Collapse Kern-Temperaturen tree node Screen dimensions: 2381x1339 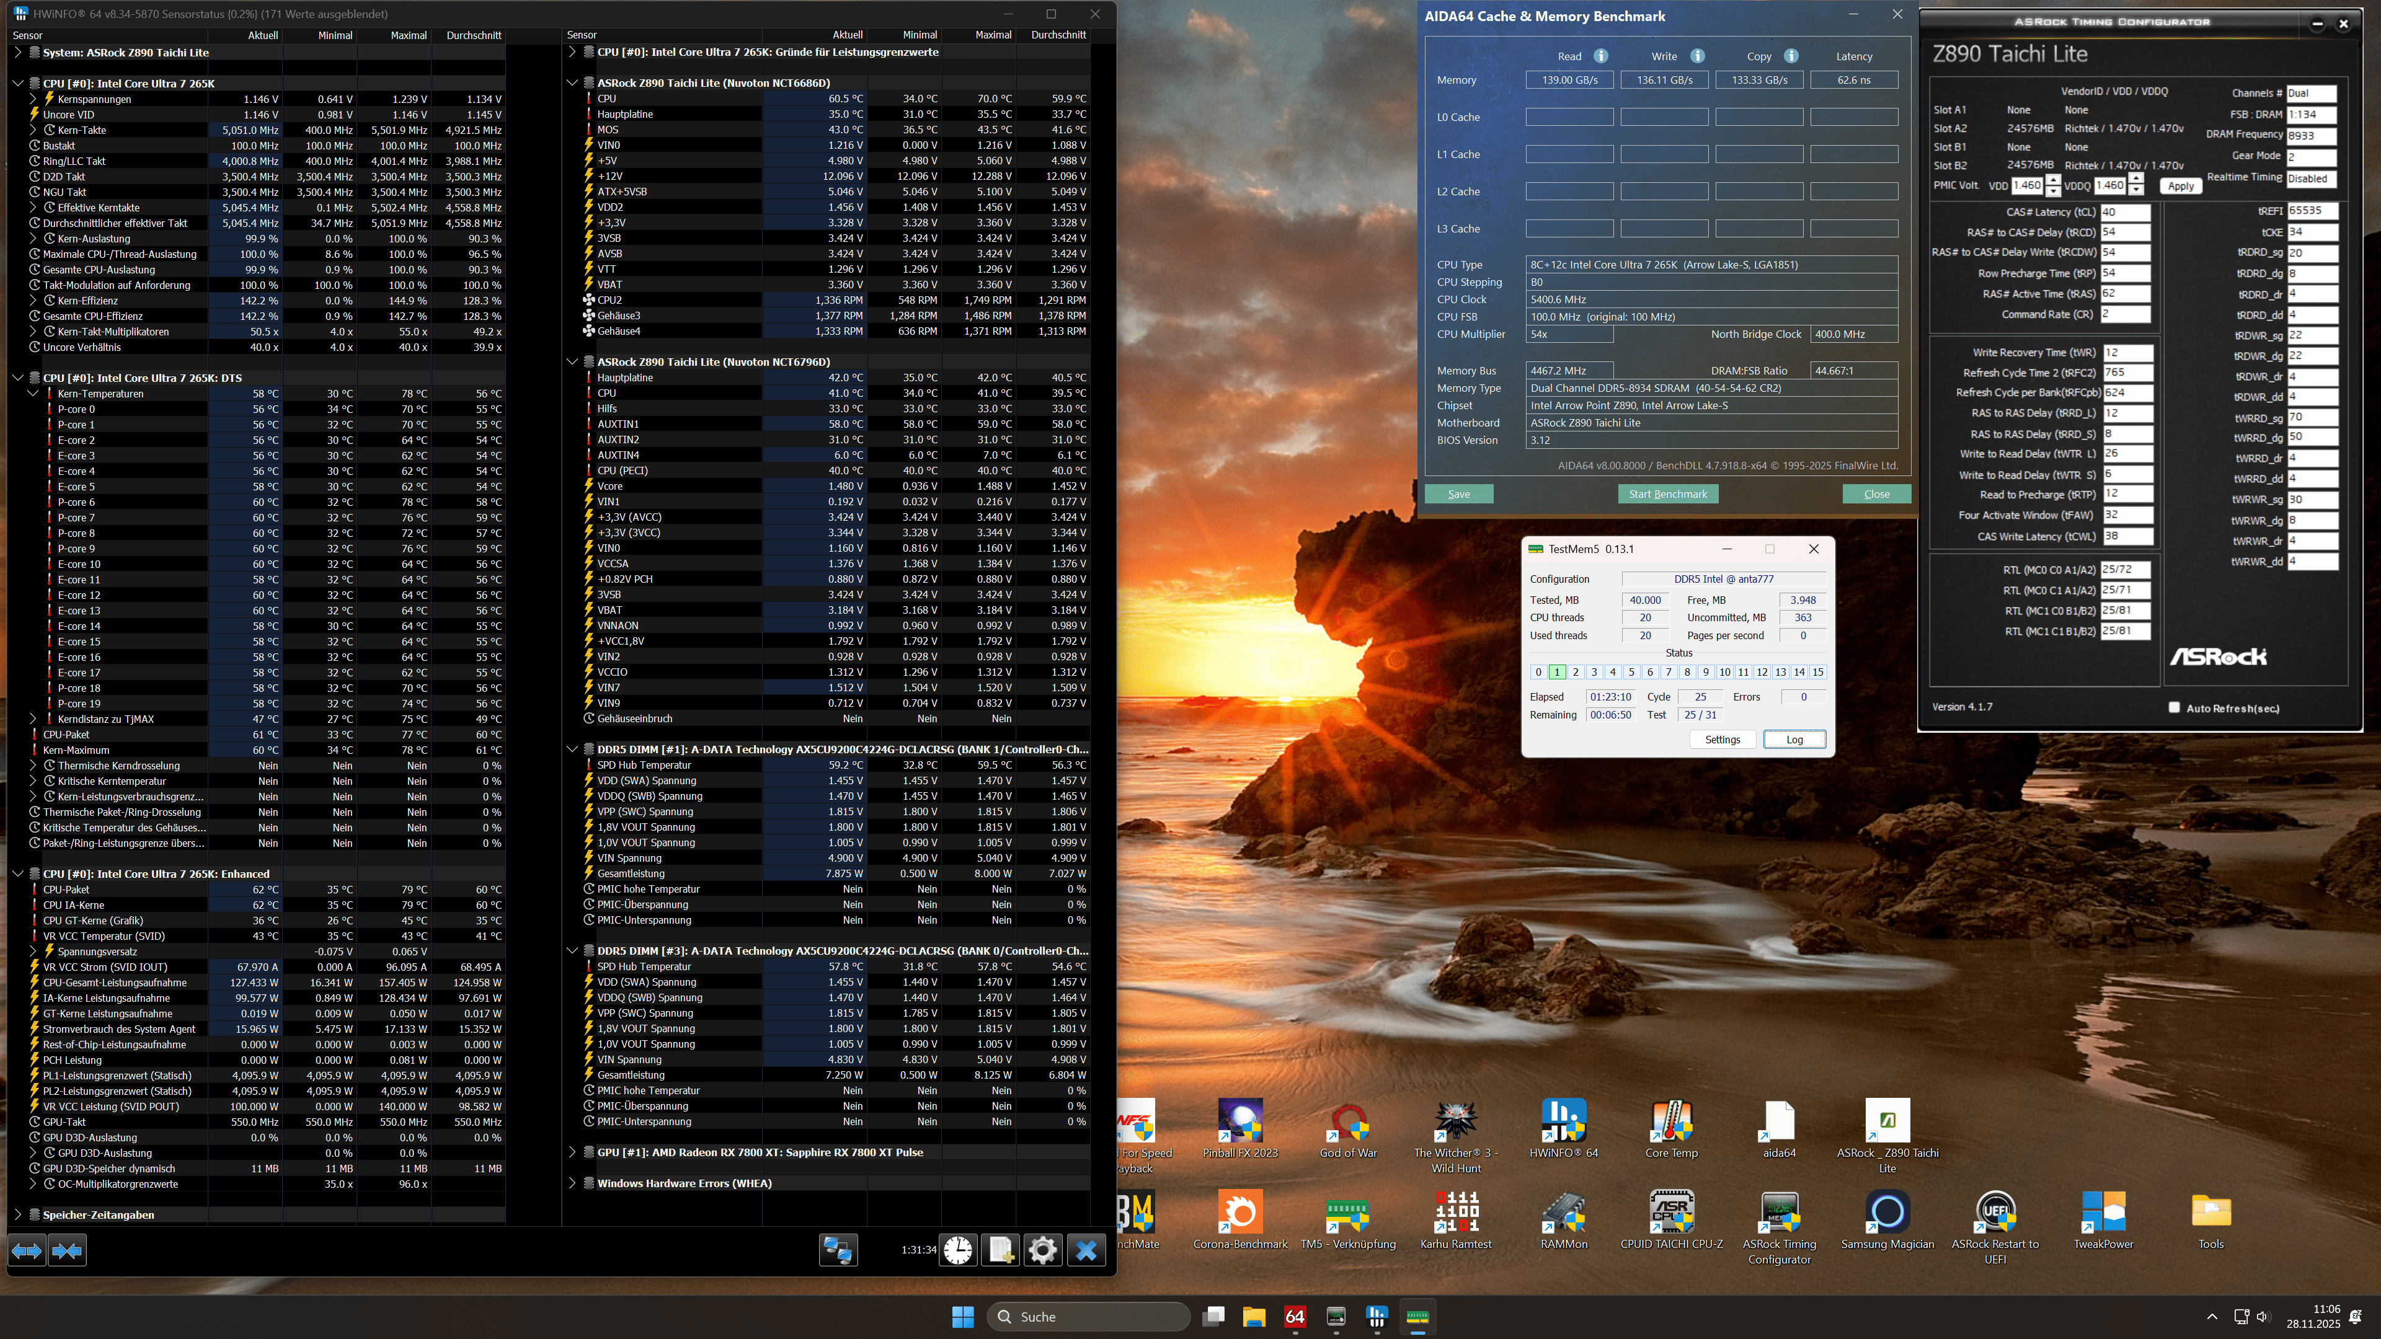click(33, 394)
